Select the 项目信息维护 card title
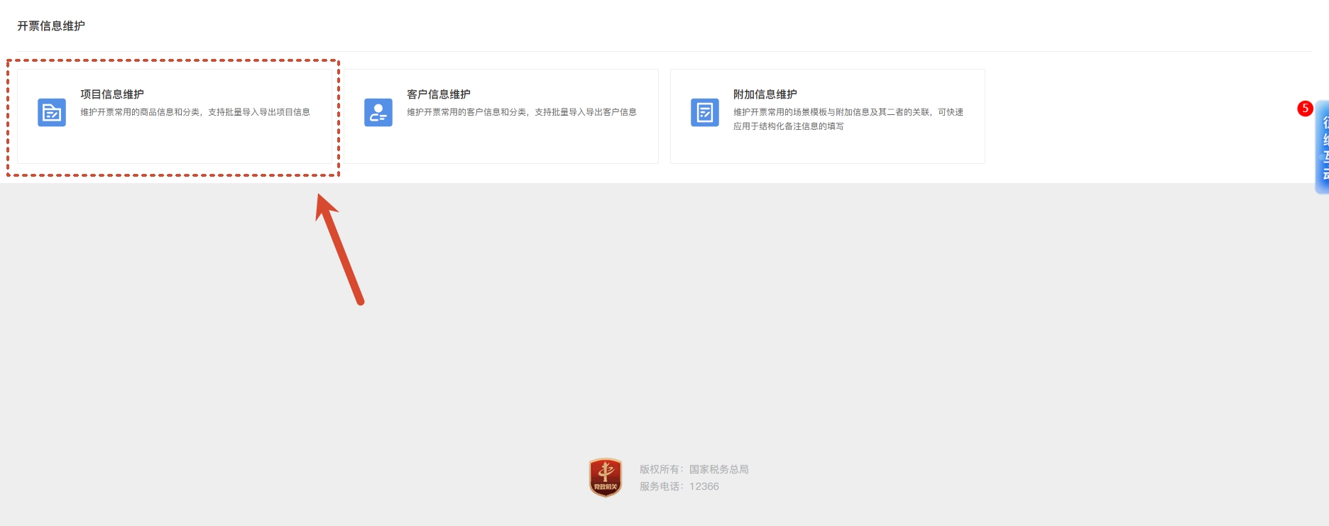 point(112,94)
